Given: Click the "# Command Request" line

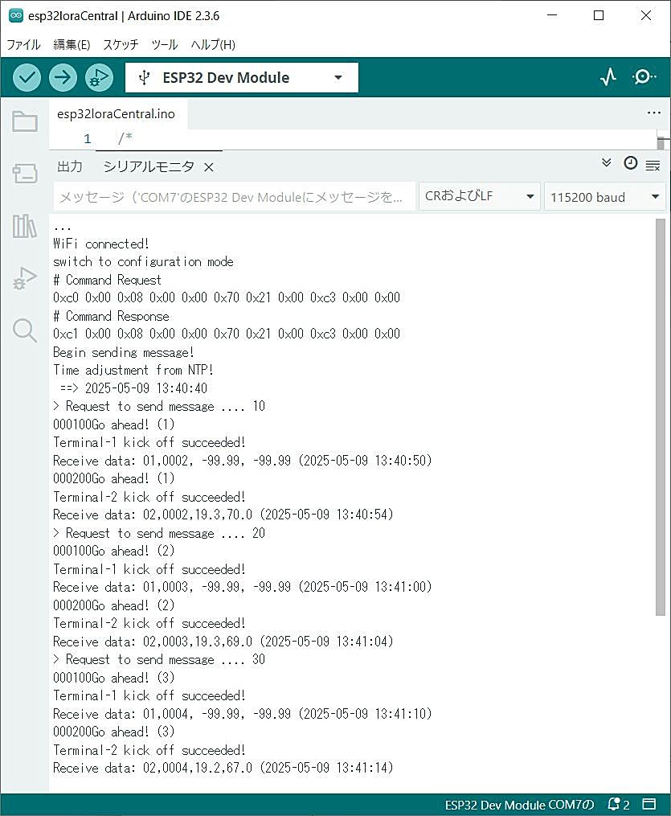Looking at the screenshot, I should (107, 280).
